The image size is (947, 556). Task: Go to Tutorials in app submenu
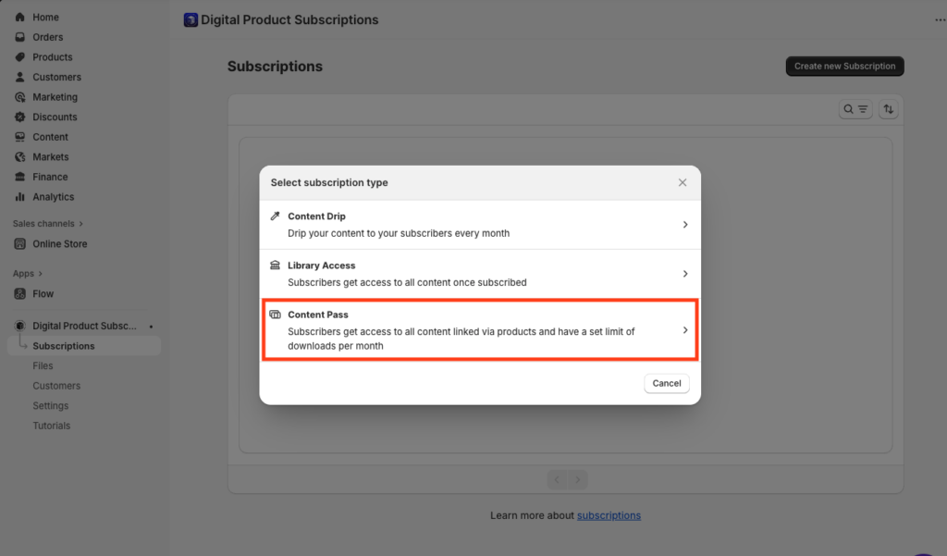point(52,426)
